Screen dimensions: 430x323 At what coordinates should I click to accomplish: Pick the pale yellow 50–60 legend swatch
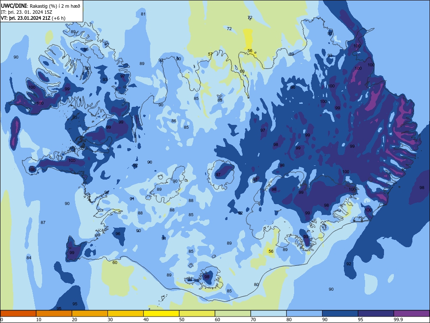point(197,314)
